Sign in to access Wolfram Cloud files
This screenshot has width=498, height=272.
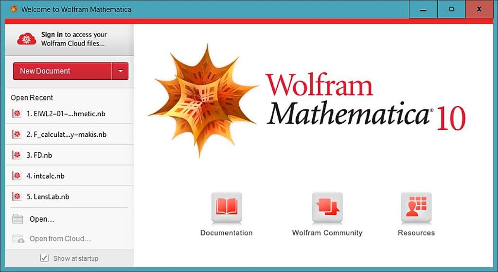click(x=69, y=39)
